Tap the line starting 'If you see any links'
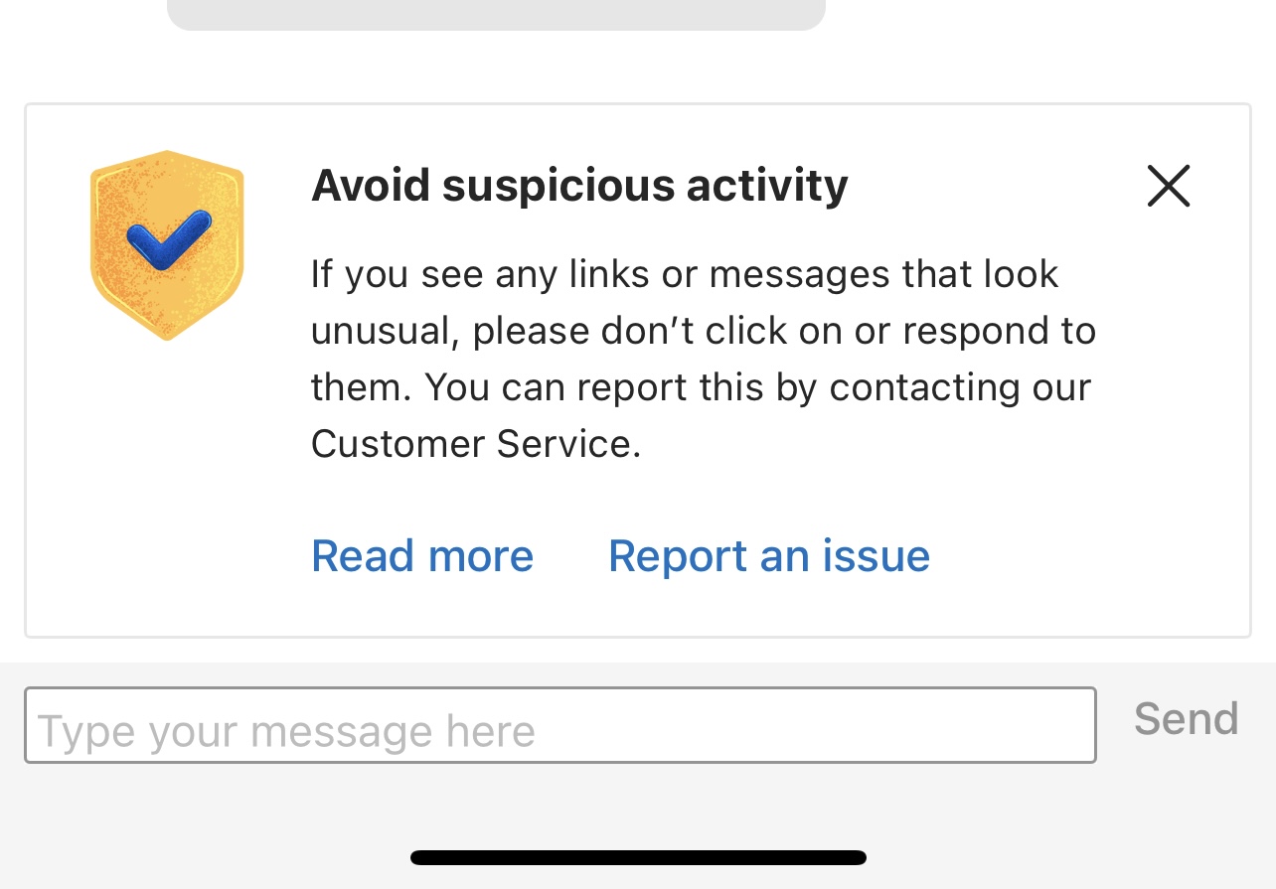Image resolution: width=1276 pixels, height=889 pixels. click(685, 273)
